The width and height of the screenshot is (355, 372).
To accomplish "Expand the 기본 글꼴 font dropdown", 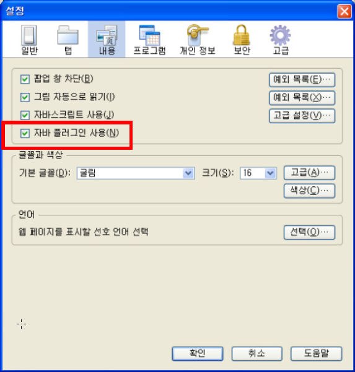I will (136, 173).
